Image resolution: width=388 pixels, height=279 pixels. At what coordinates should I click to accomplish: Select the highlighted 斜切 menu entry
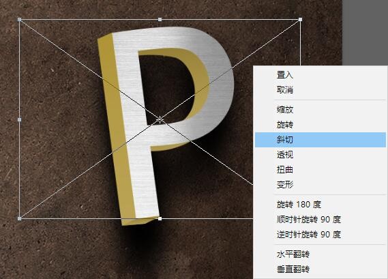[320, 140]
